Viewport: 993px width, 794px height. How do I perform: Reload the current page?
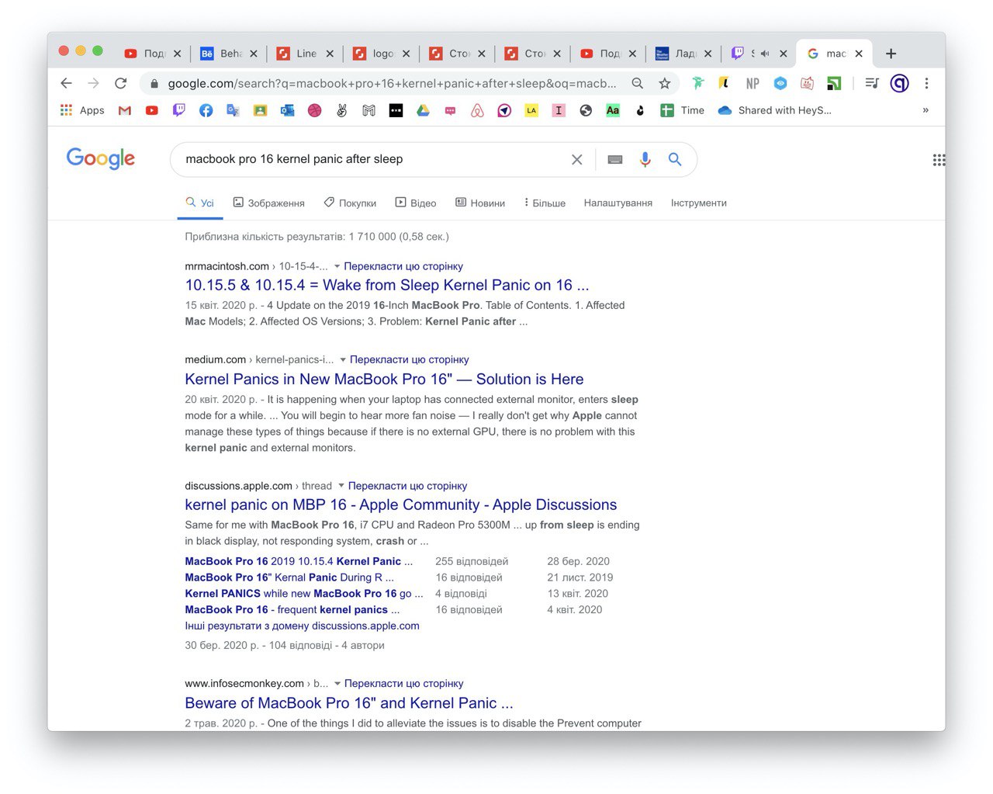[x=120, y=83]
